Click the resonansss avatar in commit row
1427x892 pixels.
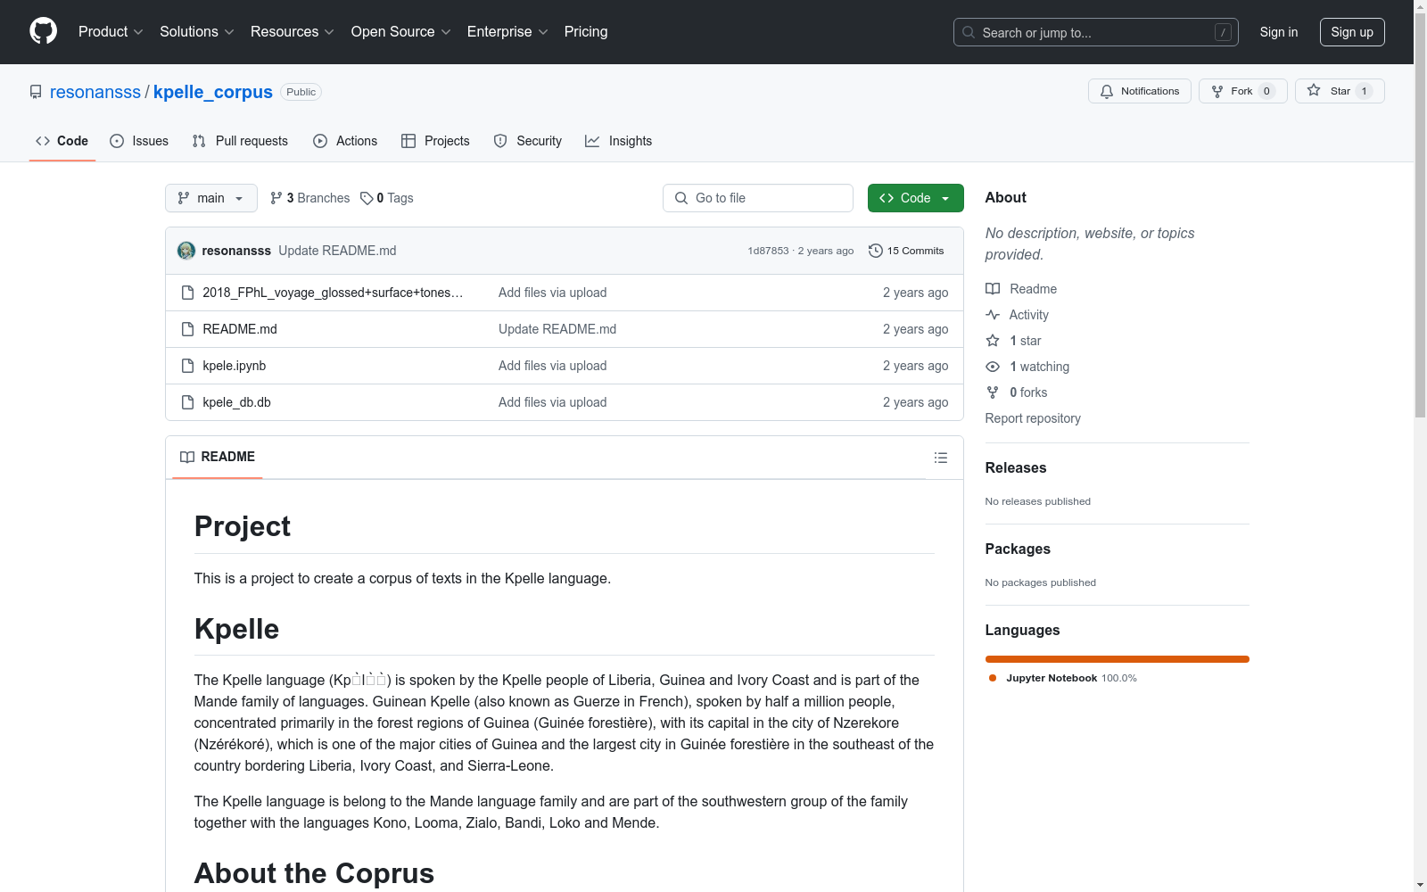click(x=186, y=251)
